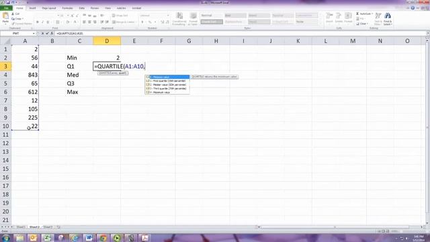Screen dimensions: 430x242
Task: Open Adobe PDF reader from the taskbar
Action: [145, 237]
